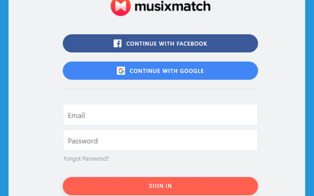
Task: Select the 'CONTINUE WITH GOOGLE' label text
Action: coord(166,71)
